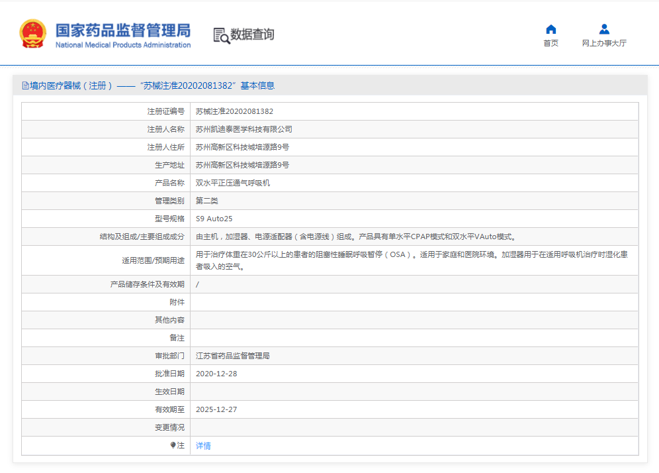This screenshot has width=659, height=473.
Task: Click approving department 江苏省药品监督管理局
Action: 233,356
